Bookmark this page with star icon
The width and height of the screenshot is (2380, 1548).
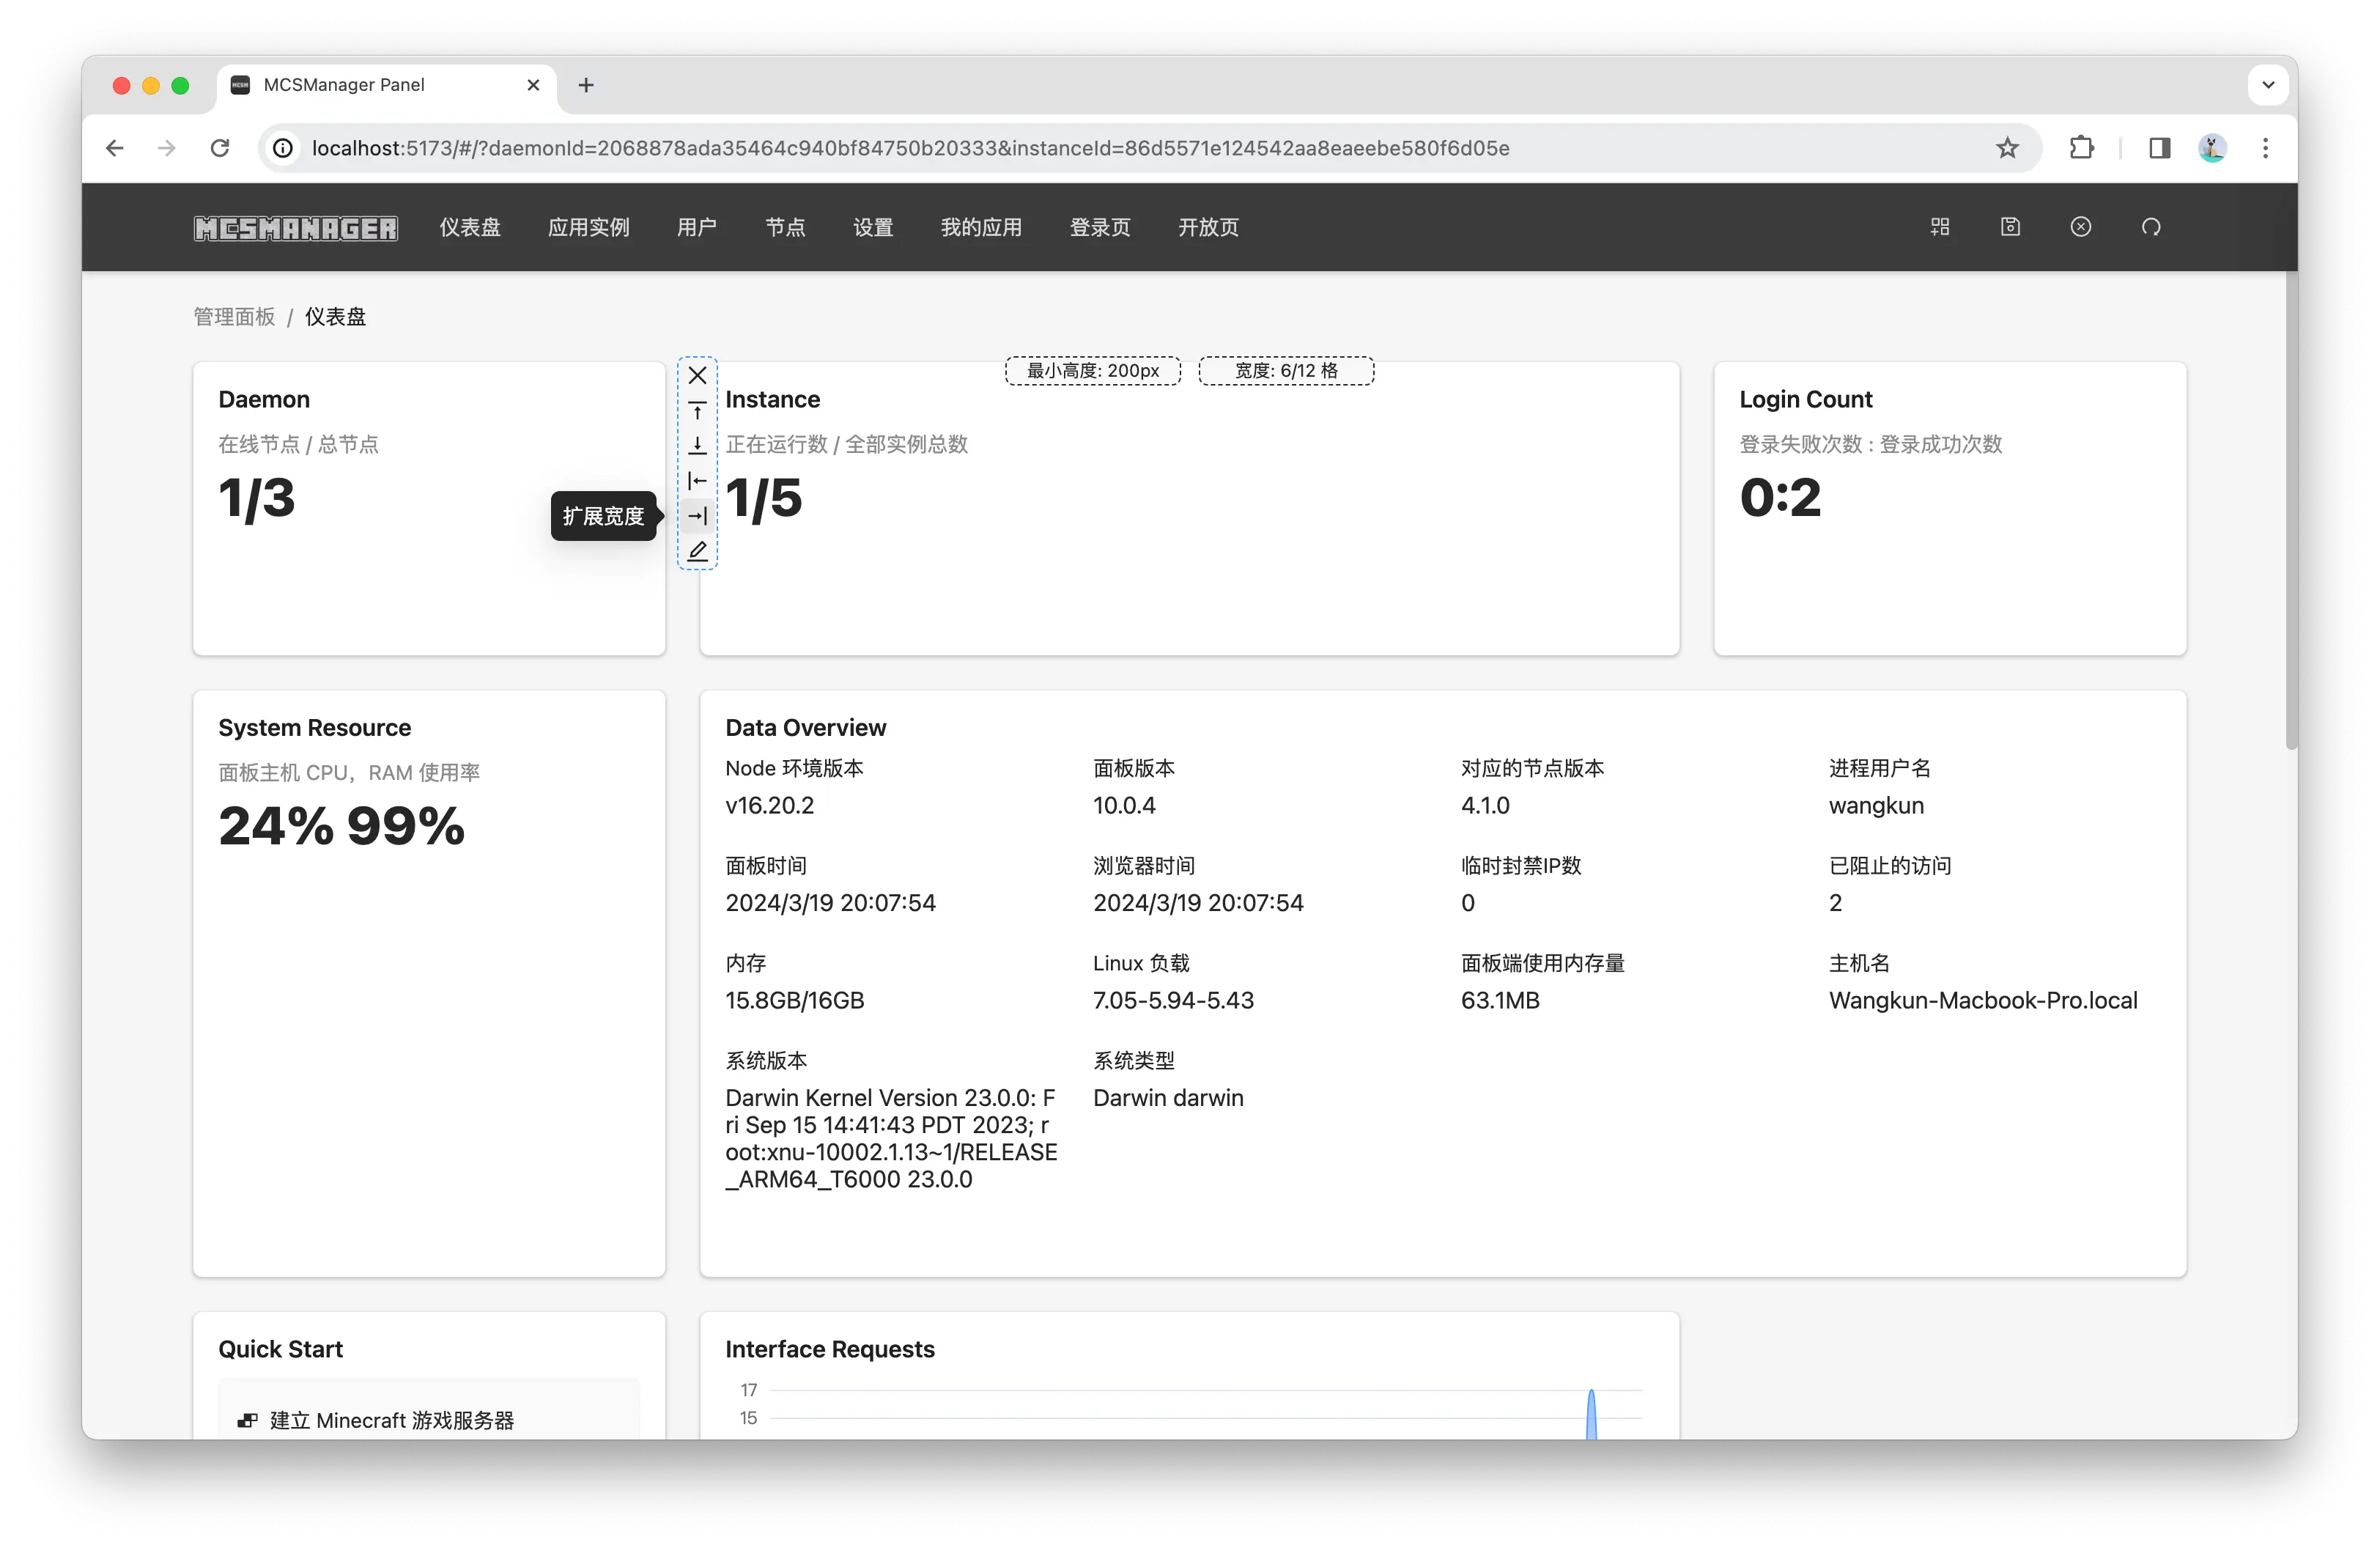[2007, 148]
